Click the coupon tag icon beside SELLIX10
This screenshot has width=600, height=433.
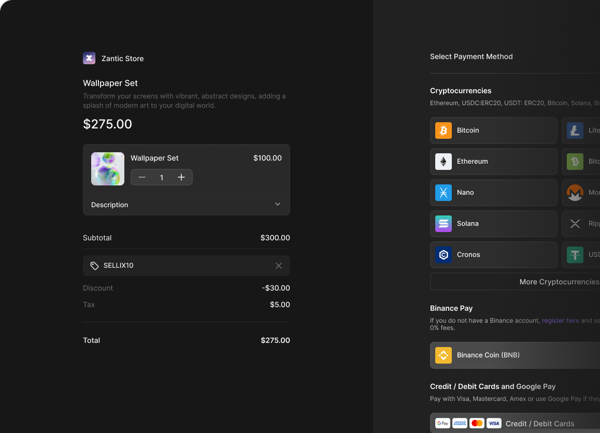94,266
